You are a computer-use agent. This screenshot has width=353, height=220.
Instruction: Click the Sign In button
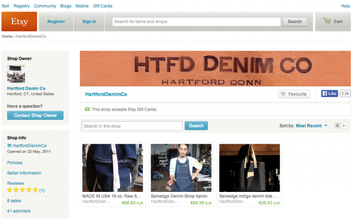89,21
